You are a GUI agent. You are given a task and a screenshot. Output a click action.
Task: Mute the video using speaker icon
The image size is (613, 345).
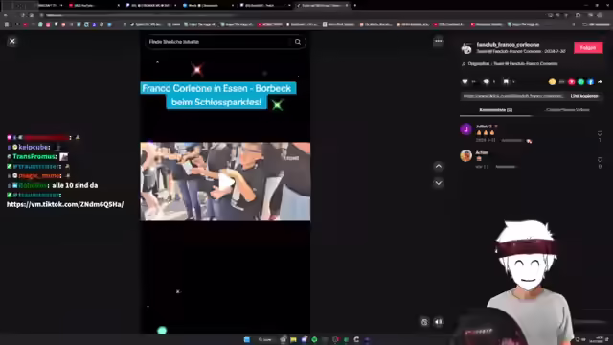click(439, 322)
